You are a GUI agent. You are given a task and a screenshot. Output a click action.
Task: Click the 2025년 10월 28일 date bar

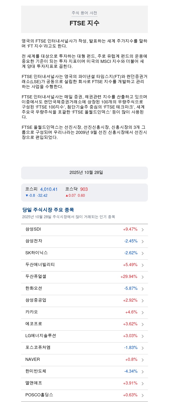point(84,173)
